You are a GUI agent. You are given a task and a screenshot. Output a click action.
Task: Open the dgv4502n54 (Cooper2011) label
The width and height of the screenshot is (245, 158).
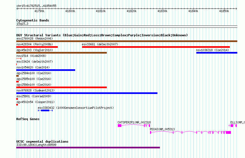tap(36, 102)
